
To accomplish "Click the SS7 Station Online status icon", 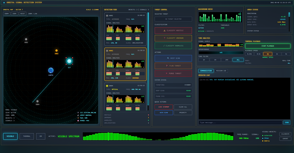I will coord(78,113).
